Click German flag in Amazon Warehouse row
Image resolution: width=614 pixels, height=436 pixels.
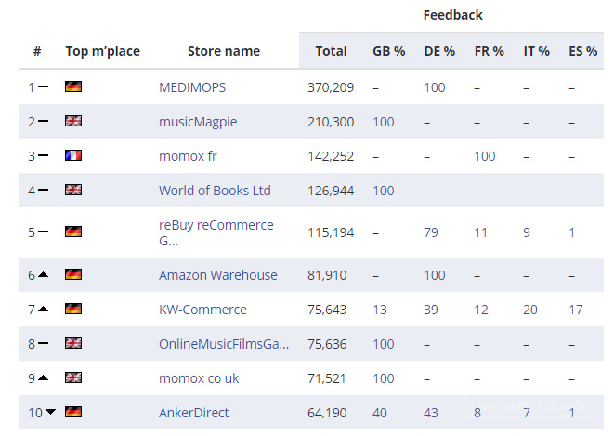[73, 274]
